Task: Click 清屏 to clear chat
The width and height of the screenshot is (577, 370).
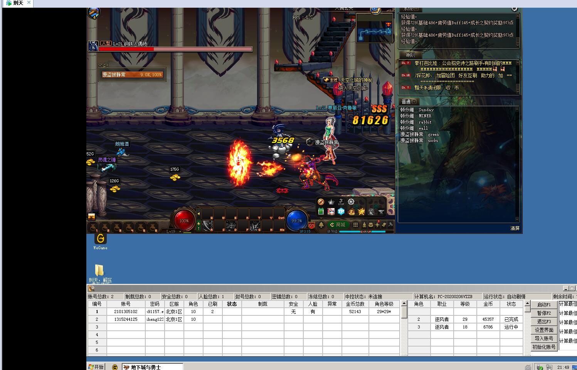Action: (x=515, y=228)
